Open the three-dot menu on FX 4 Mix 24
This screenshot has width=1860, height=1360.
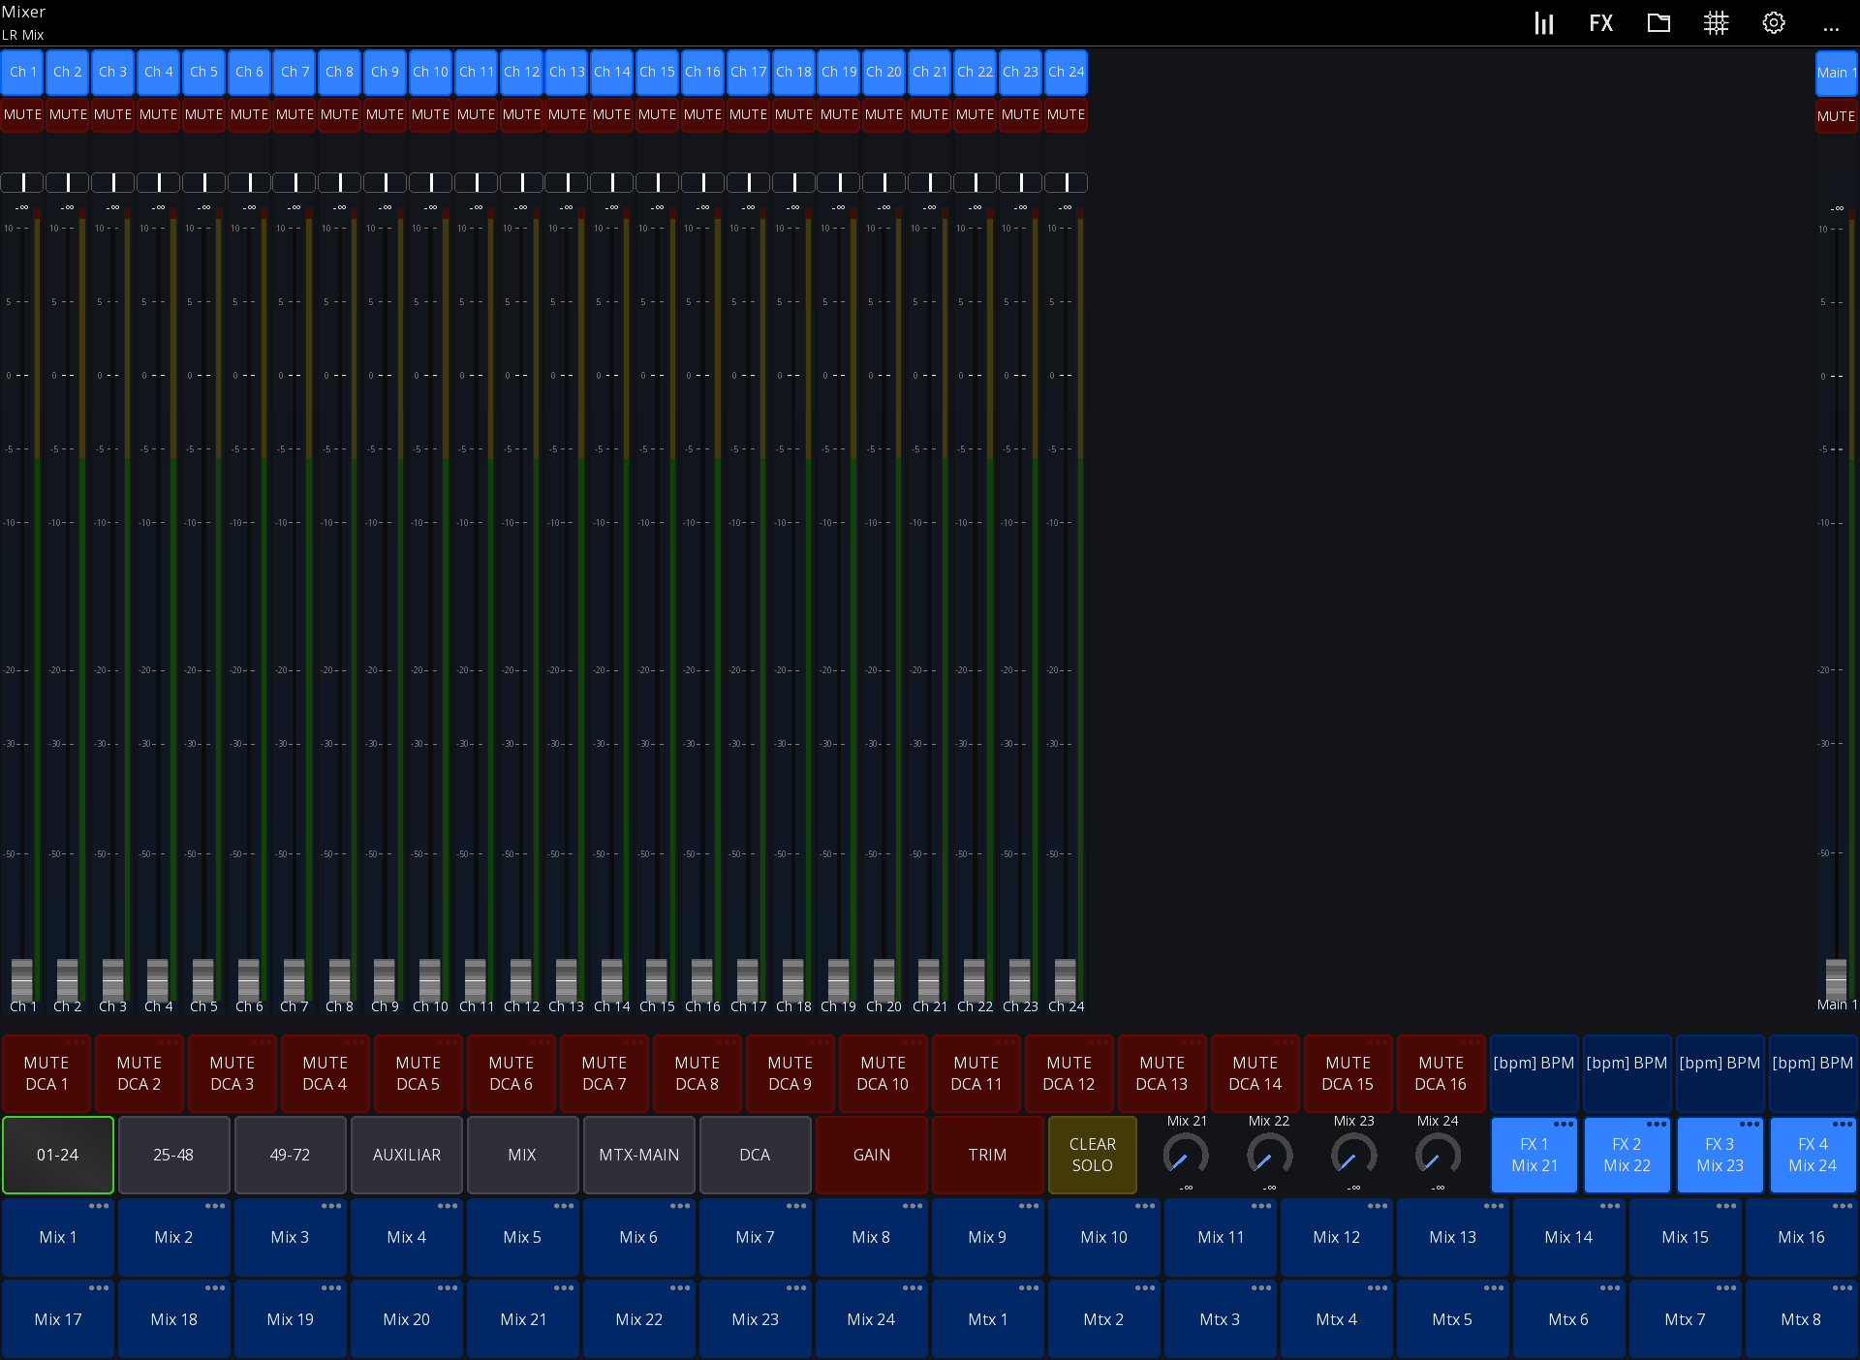point(1843,1125)
